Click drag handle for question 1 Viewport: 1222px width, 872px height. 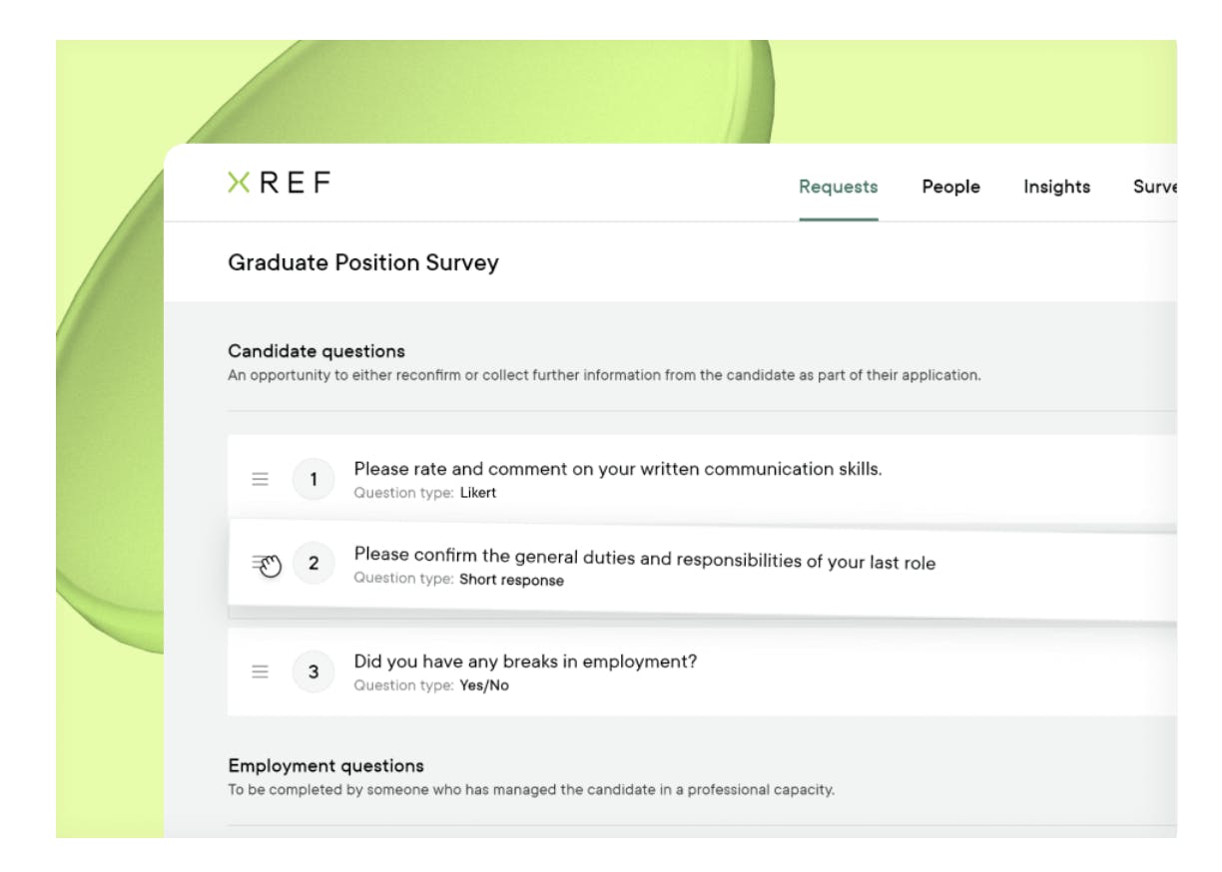point(260,479)
